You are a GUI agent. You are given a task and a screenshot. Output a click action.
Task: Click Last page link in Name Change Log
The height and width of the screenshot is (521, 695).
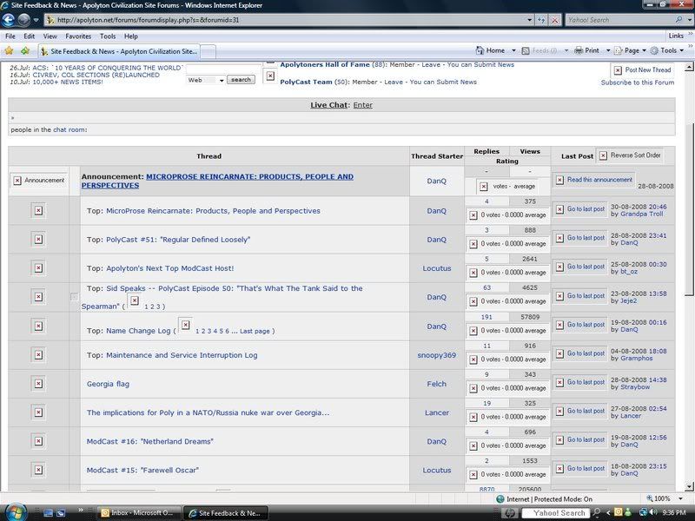(255, 331)
